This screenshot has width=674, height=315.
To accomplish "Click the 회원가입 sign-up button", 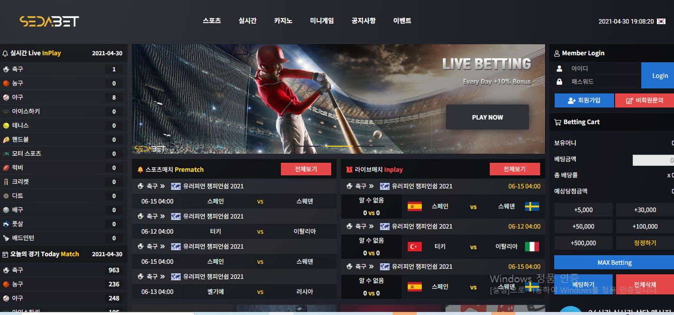I will [584, 100].
